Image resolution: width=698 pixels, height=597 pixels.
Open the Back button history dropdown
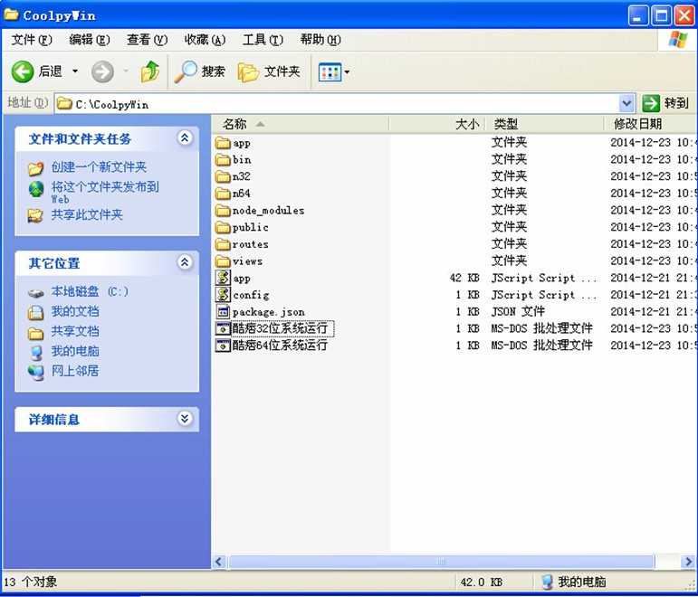pos(75,71)
